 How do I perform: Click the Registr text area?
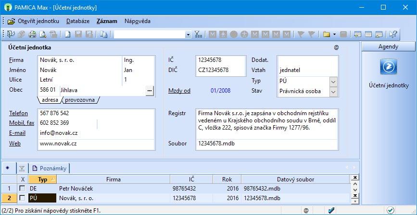pos(267,124)
